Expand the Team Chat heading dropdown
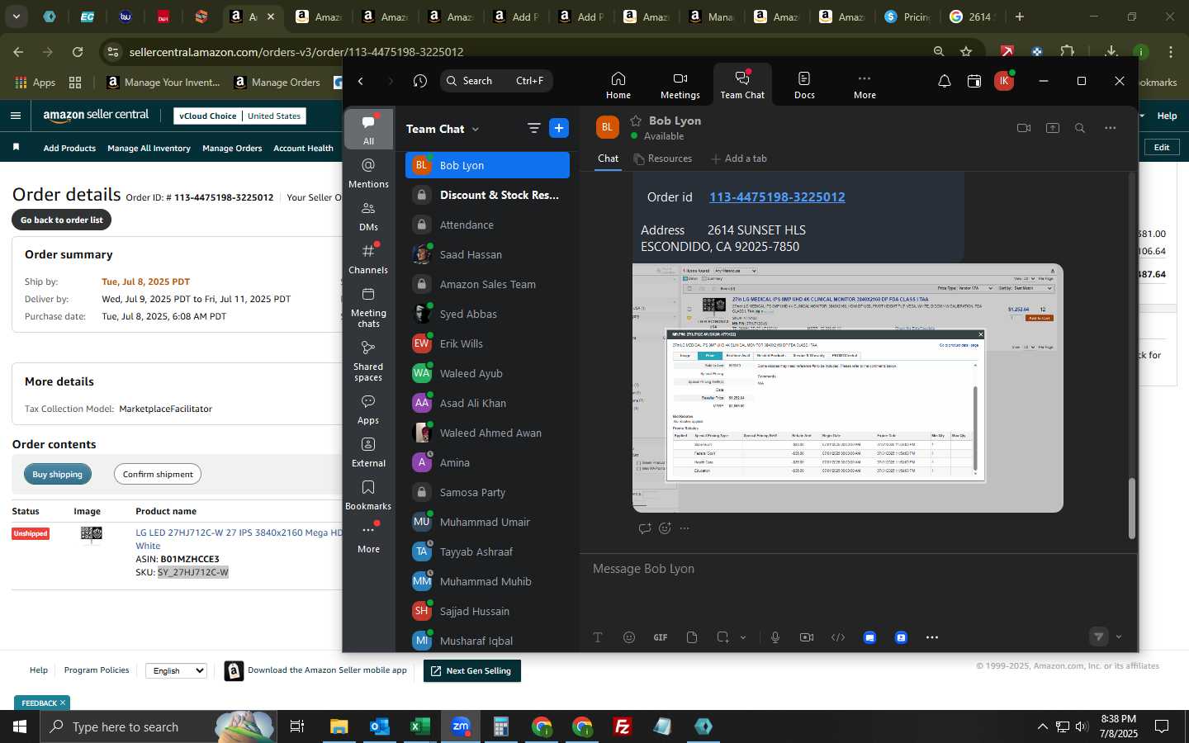This screenshot has width=1189, height=743. [x=476, y=130]
